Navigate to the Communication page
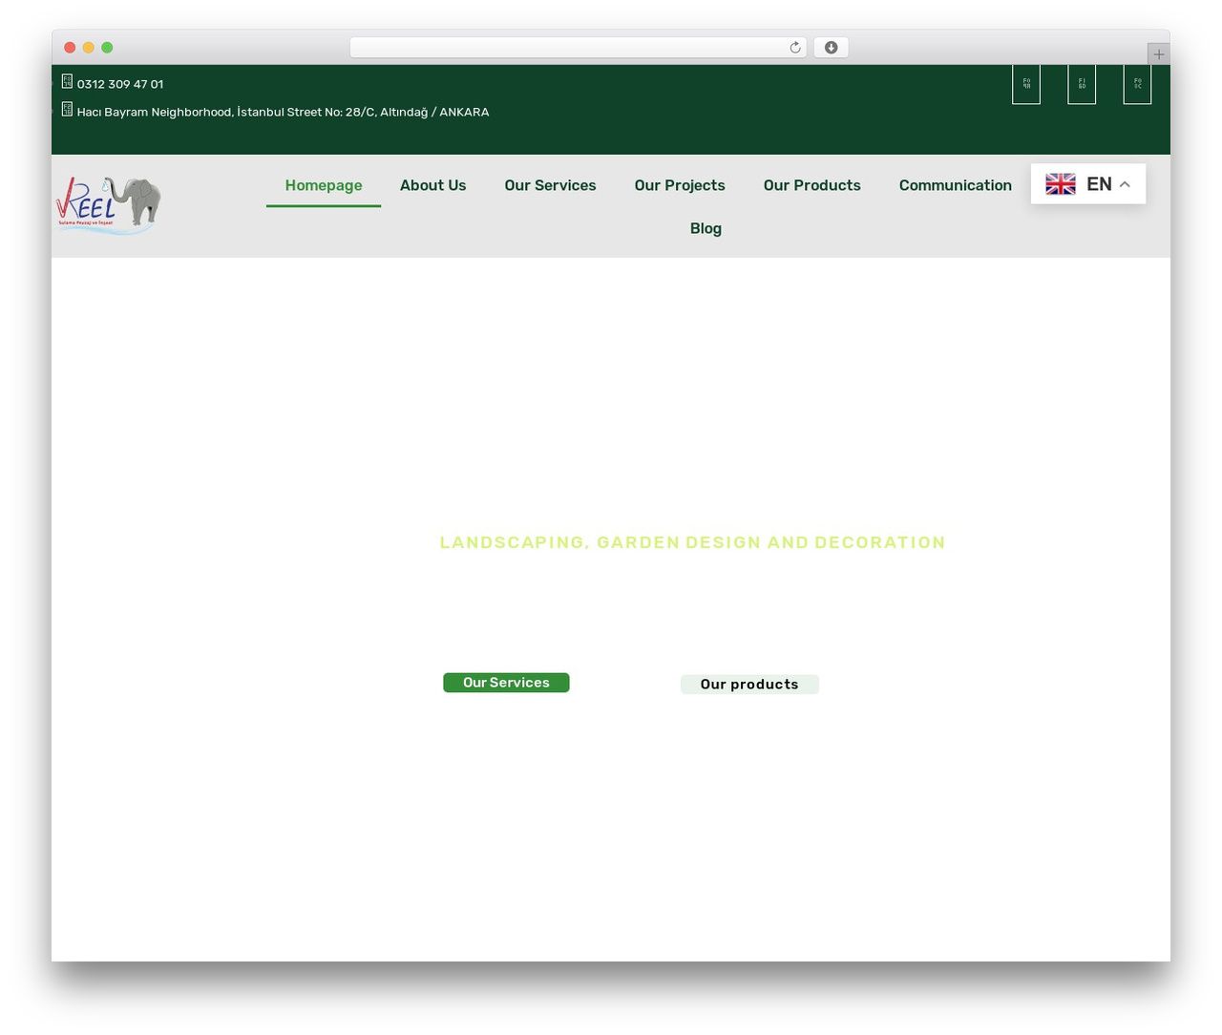This screenshot has height=1035, width=1222. [x=956, y=185]
